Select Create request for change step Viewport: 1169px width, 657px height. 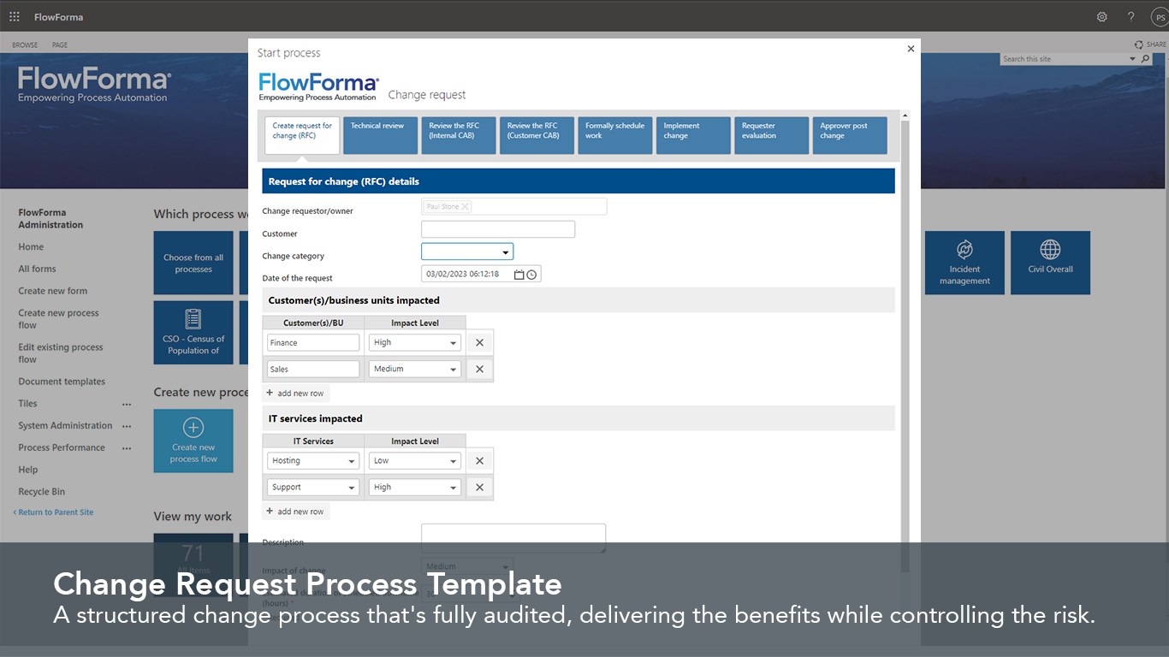coord(302,135)
